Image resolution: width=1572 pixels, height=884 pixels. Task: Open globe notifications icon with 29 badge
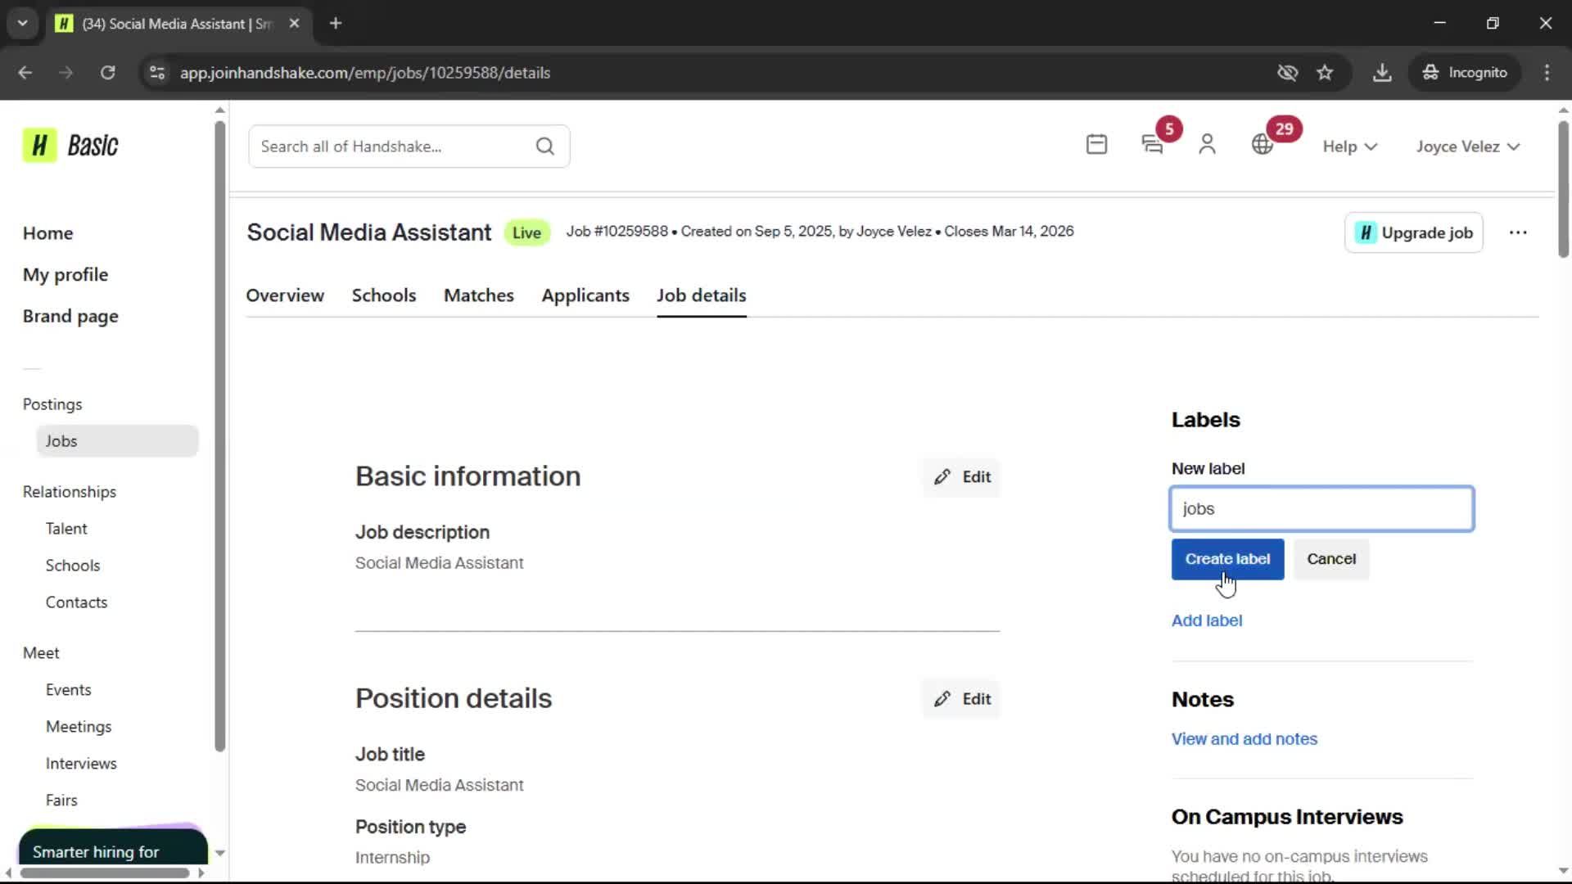click(x=1263, y=145)
